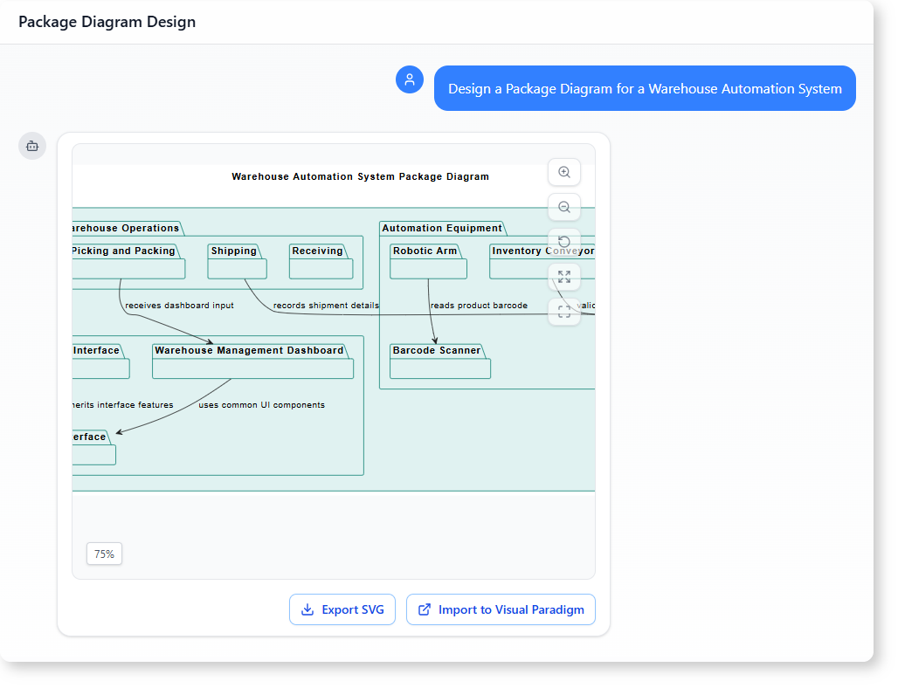Click the Package Diagram Design header title
Image resolution: width=898 pixels, height=688 pixels.
pos(107,22)
